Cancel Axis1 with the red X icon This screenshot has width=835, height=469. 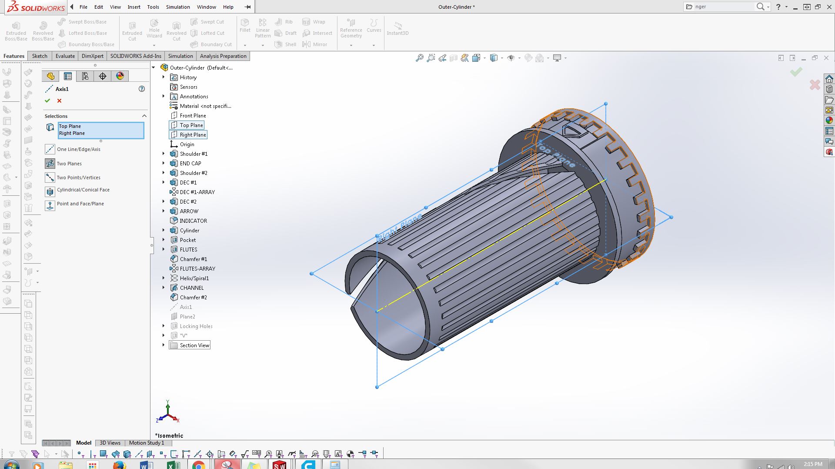coord(60,100)
